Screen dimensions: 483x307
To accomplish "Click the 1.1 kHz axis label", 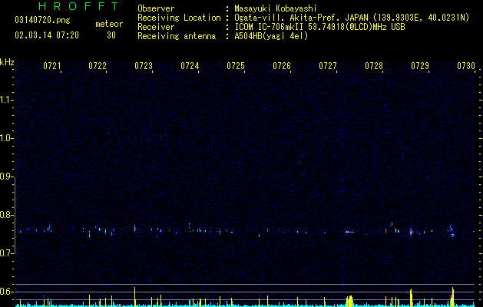I will pos(7,100).
